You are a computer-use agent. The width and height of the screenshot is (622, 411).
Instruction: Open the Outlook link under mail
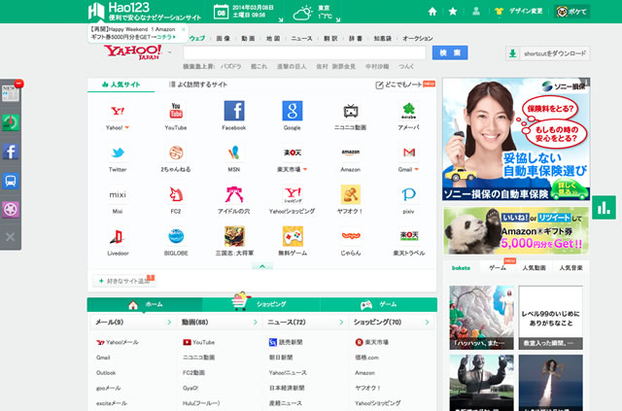tap(106, 373)
